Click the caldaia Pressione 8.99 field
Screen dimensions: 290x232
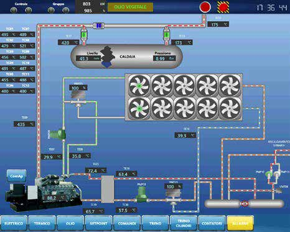164,58
